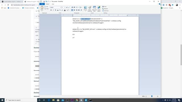Decrease paragraph indent

pos(72,7)
